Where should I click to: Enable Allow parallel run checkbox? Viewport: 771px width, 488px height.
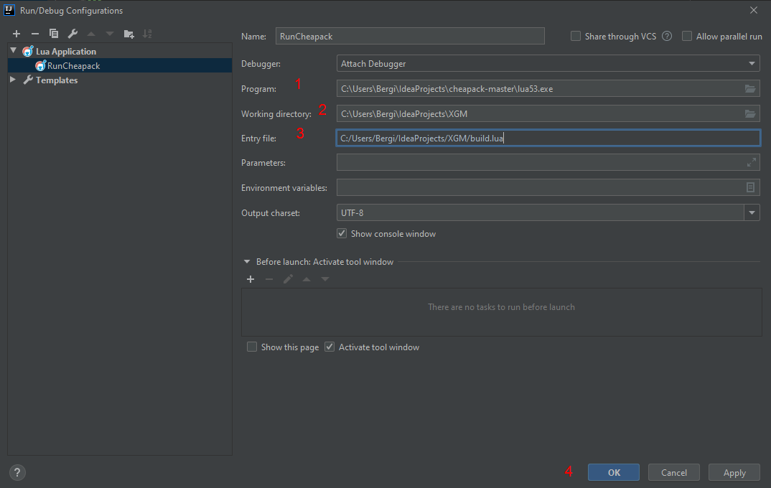[687, 37]
